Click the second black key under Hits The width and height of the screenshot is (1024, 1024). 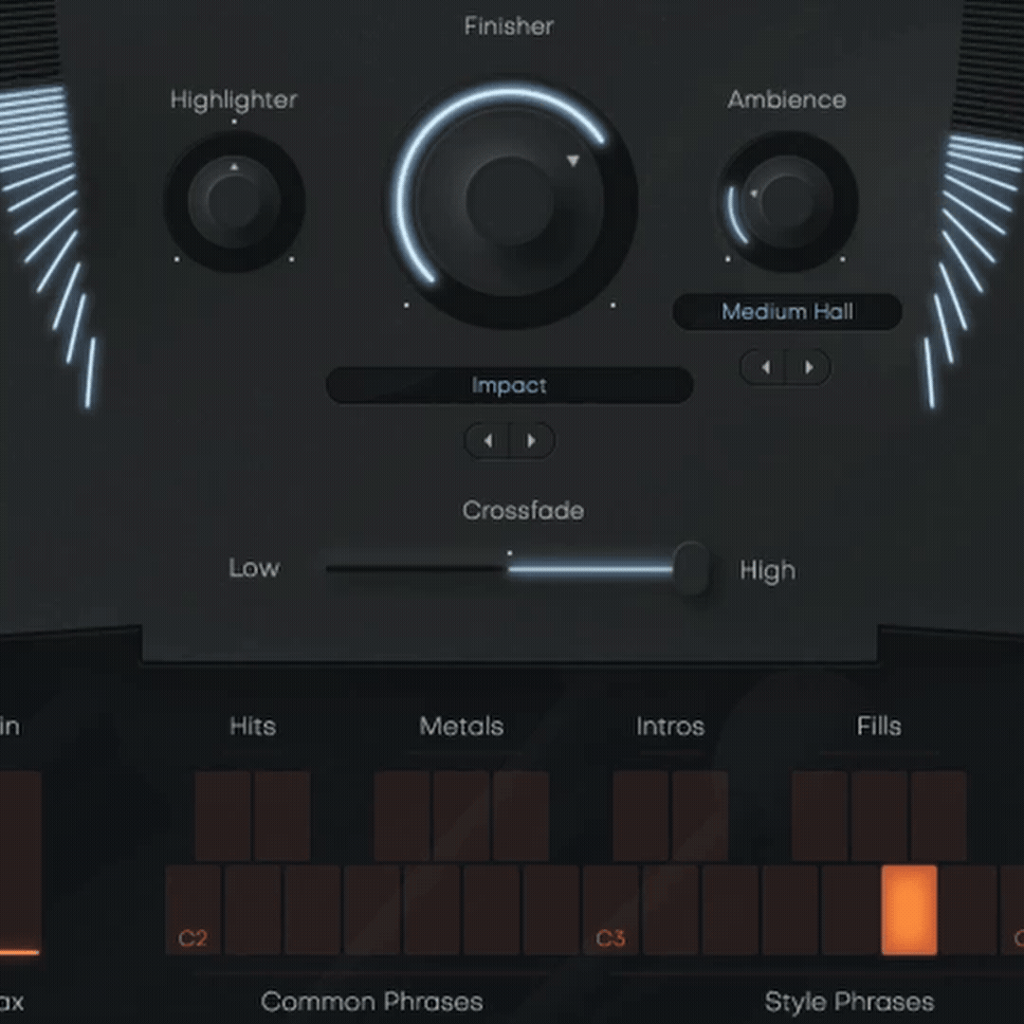tap(283, 815)
